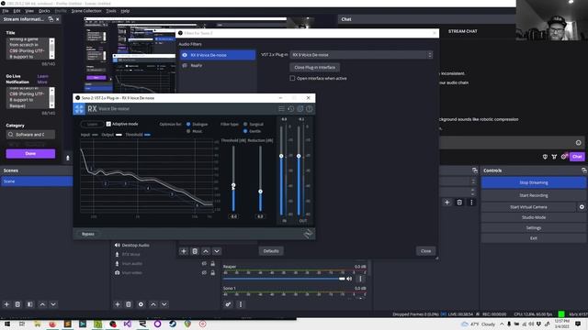This screenshot has width=588, height=330.
Task: Move selected audio filter down
Action: (x=217, y=251)
